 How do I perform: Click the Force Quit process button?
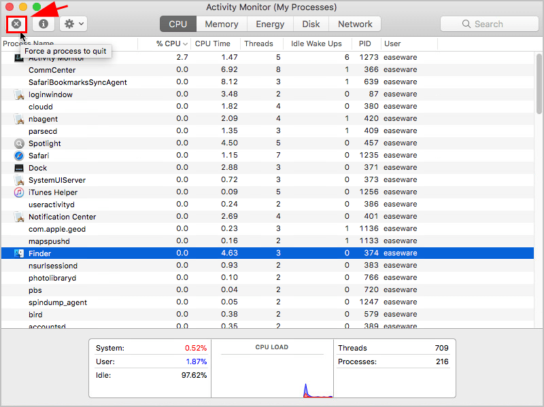16,24
